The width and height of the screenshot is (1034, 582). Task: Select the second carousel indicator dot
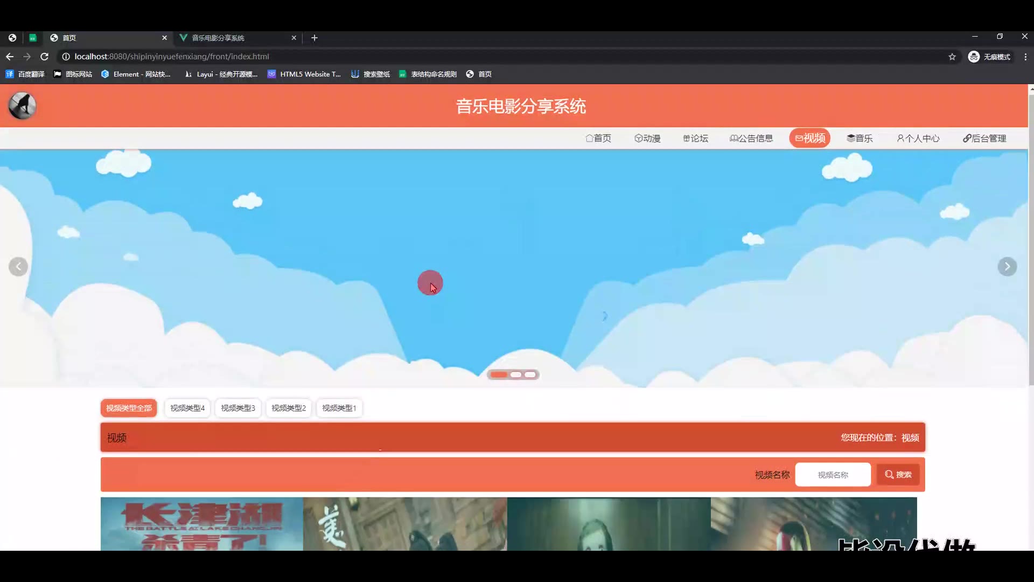click(x=516, y=375)
